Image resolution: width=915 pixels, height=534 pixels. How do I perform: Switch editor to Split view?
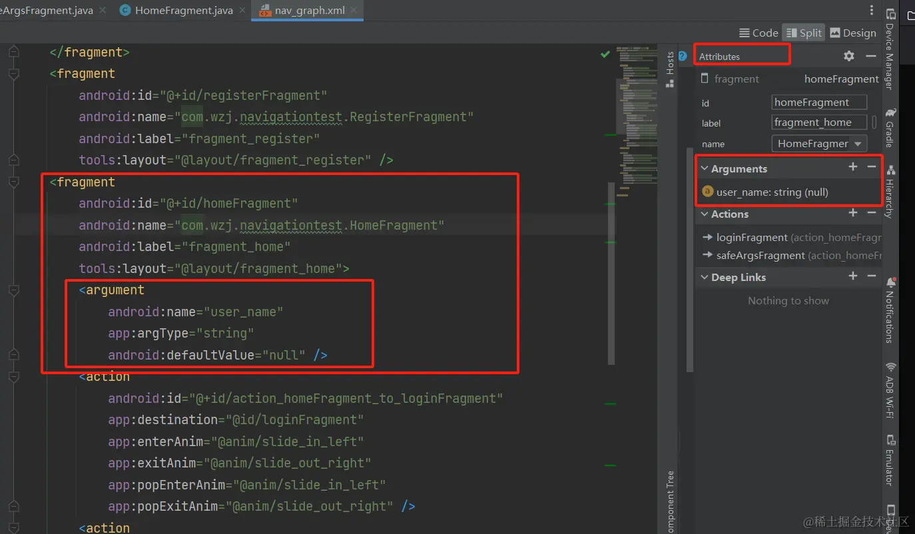[804, 33]
